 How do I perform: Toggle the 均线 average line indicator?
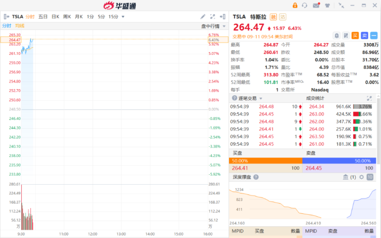[x=20, y=26]
